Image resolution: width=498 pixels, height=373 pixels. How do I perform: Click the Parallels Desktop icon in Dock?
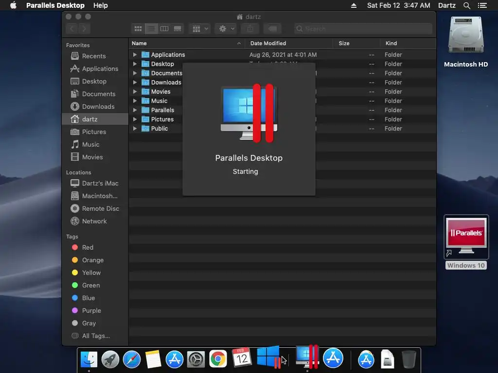[x=307, y=357]
